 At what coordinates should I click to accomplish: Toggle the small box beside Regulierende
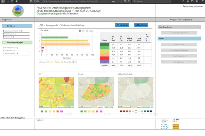coord(4,53)
